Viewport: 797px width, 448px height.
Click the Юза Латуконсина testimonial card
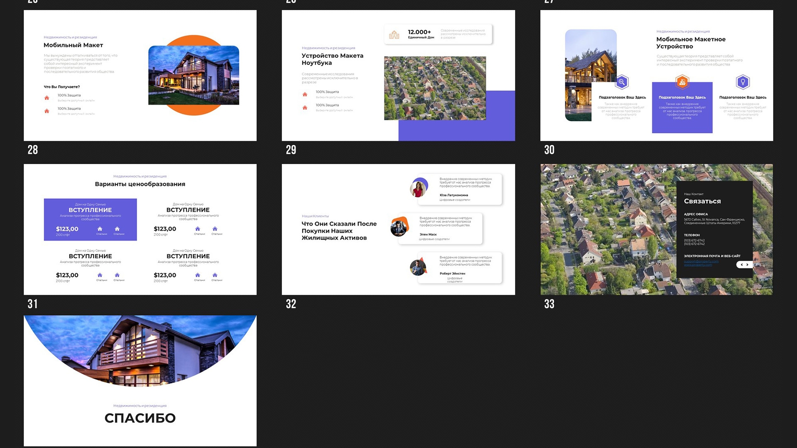click(460, 189)
